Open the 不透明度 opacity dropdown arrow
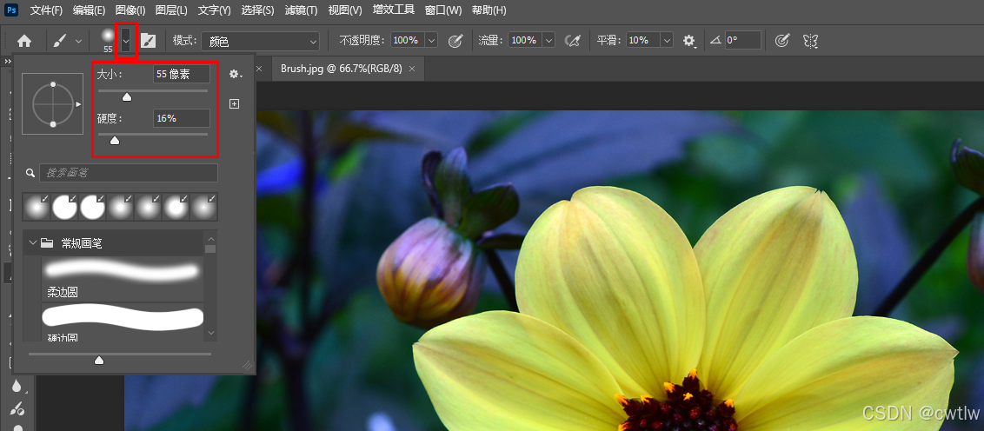The width and height of the screenshot is (984, 431). coord(431,40)
